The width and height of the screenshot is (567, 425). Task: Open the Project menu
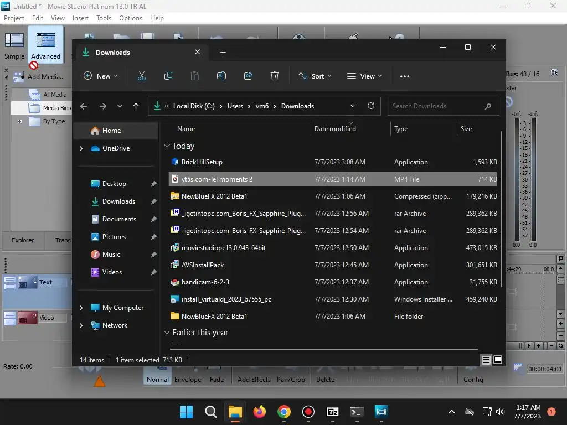click(x=14, y=18)
